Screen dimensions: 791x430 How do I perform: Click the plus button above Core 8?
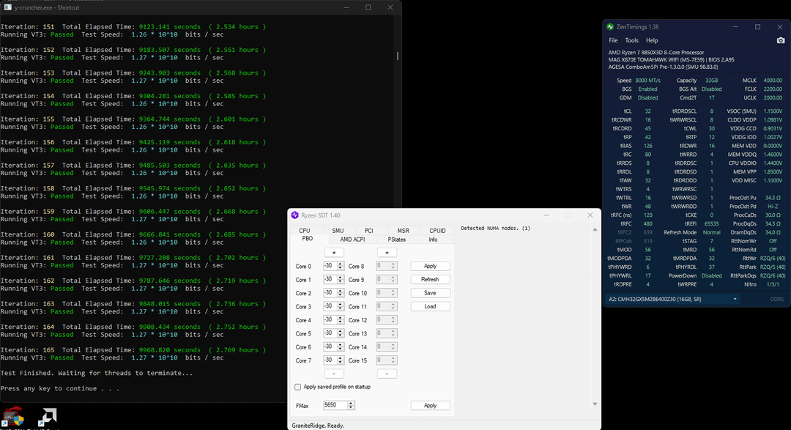[x=387, y=253]
